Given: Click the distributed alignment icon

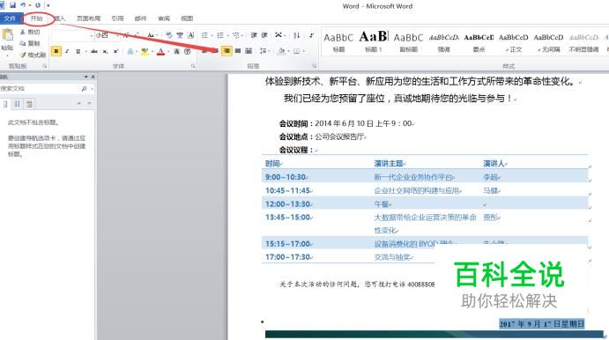Looking at the screenshot, I should point(249,51).
